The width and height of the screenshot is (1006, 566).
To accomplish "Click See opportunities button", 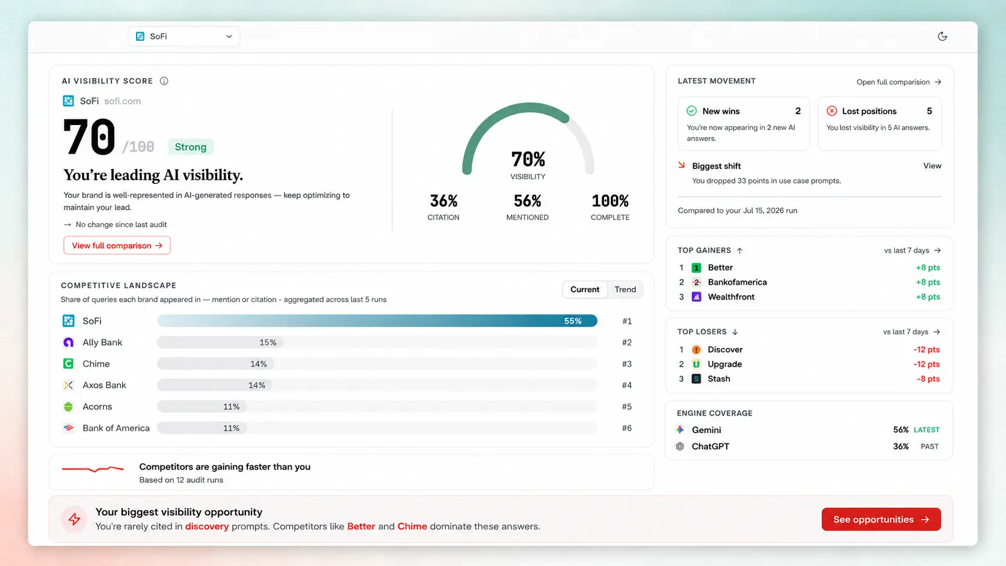I will tap(881, 519).
